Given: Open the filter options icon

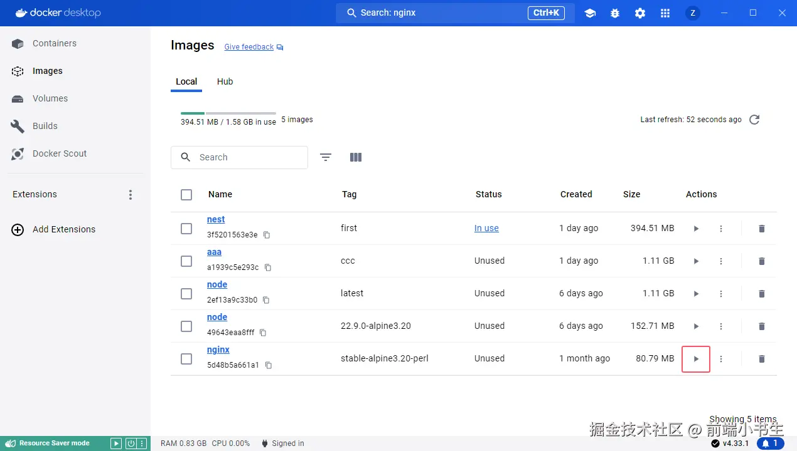Looking at the screenshot, I should (x=326, y=157).
